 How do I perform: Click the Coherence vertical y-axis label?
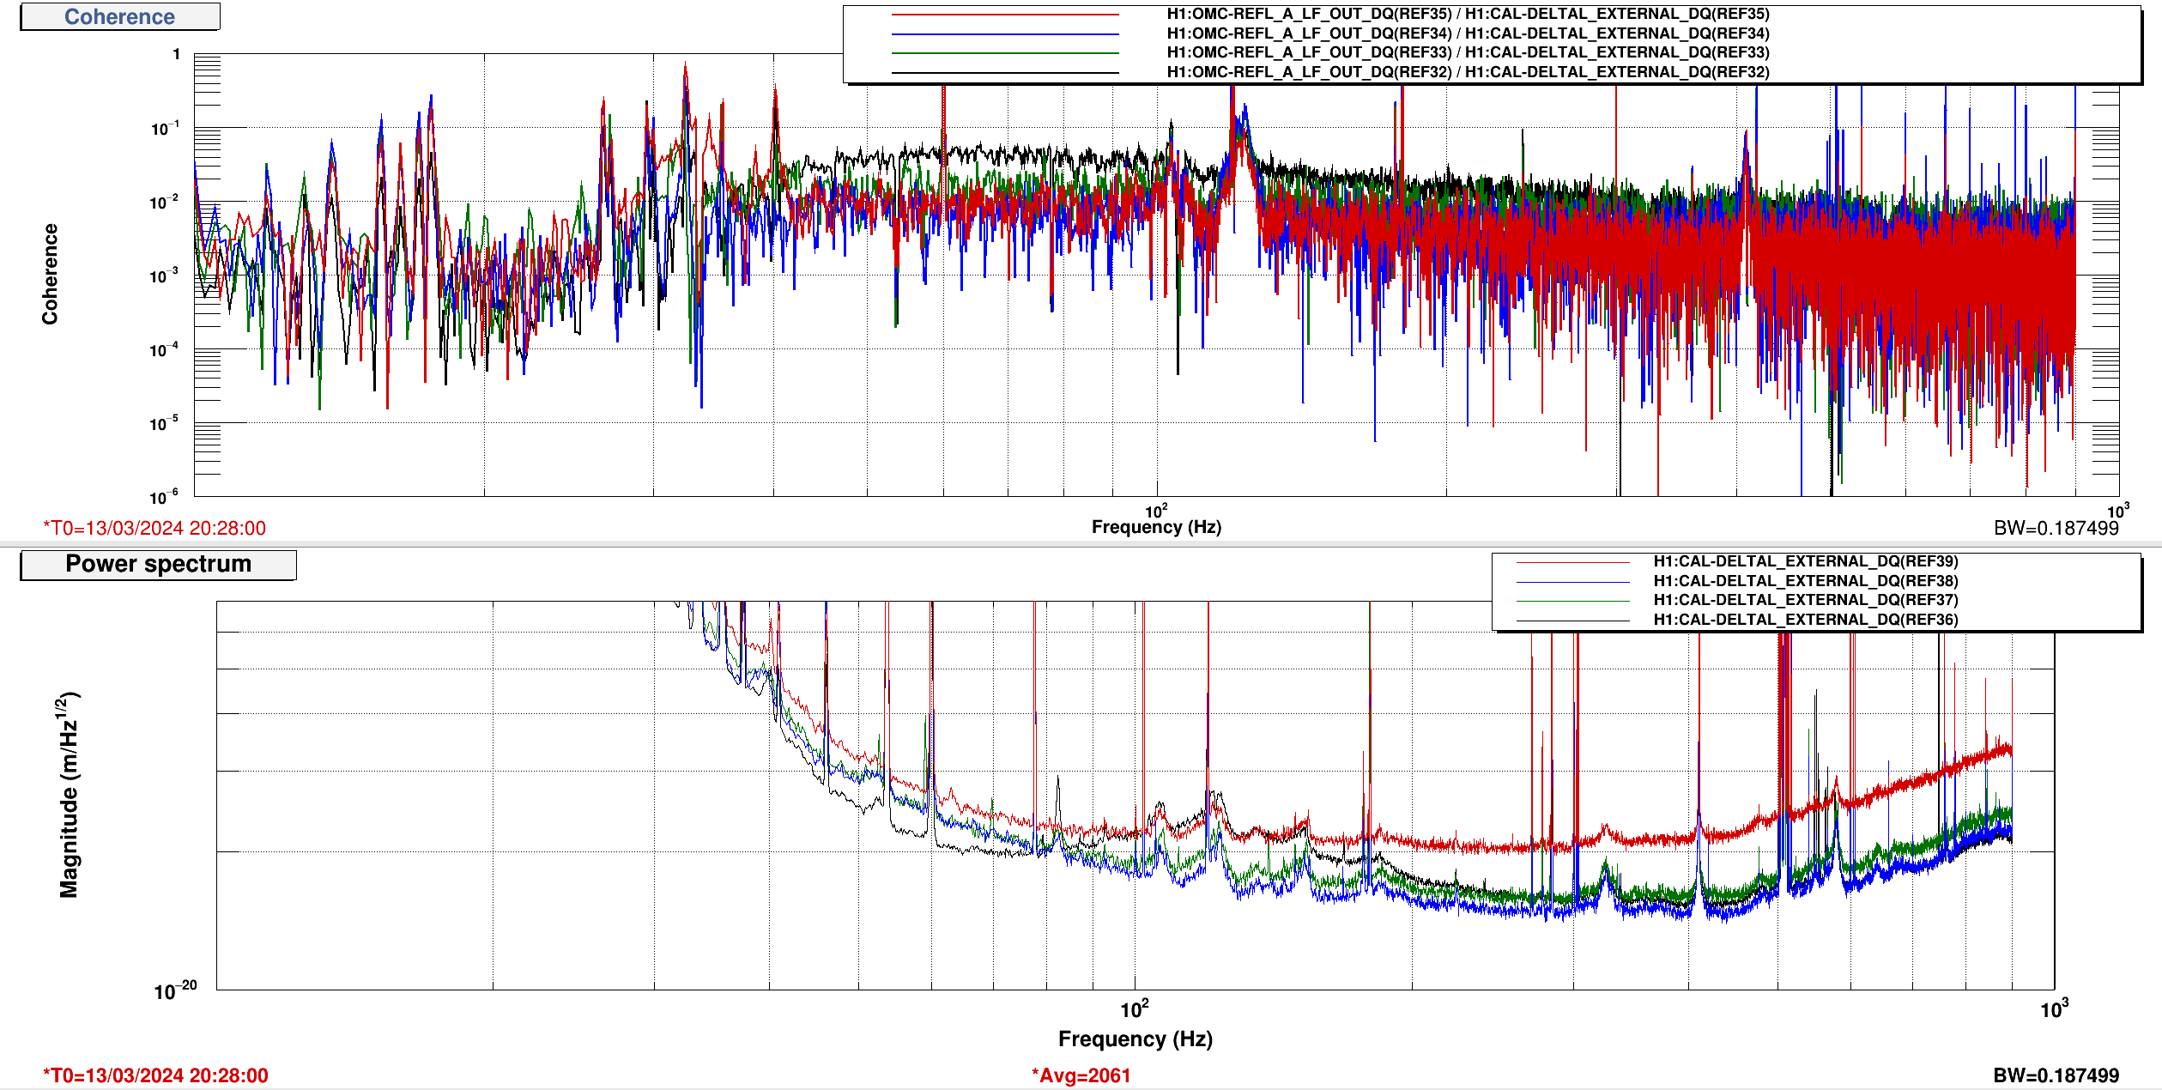50,274
